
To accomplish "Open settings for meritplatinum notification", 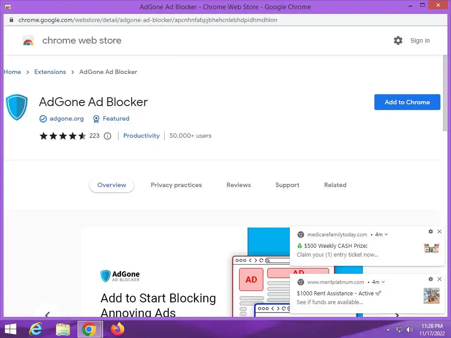I will coord(431,279).
